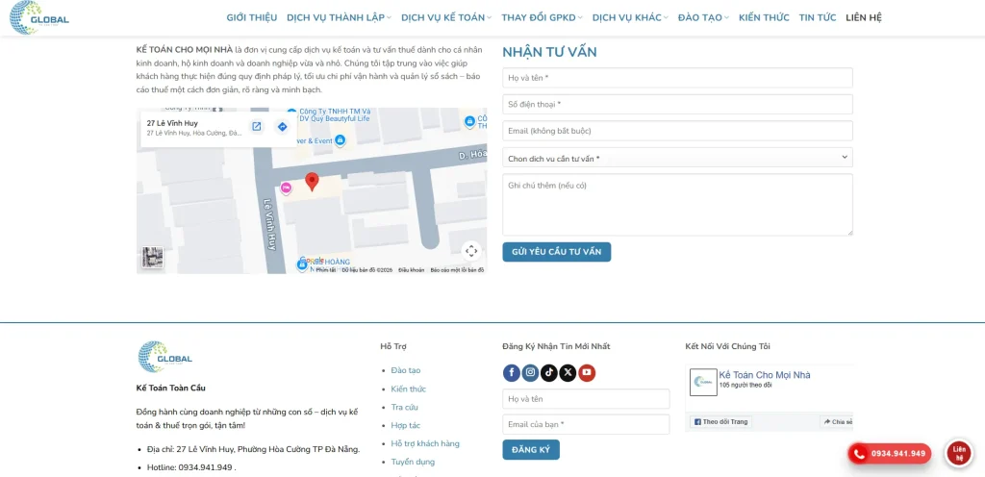Viewport: 985px width, 477px height.
Task: Open the TikTok social icon
Action: tap(549, 373)
